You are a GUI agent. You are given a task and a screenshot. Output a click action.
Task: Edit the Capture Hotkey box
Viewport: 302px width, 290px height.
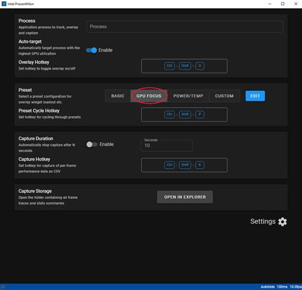coord(184,165)
